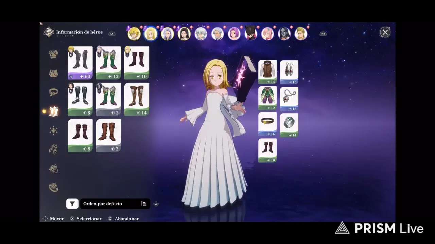Open the belt equipment category

pos(53,92)
